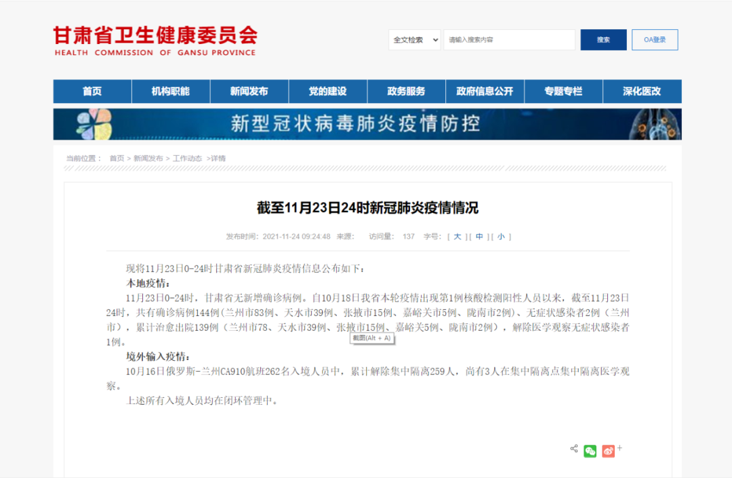Select 中 medium font size option
Screen dimensions: 732x478
click(x=479, y=236)
